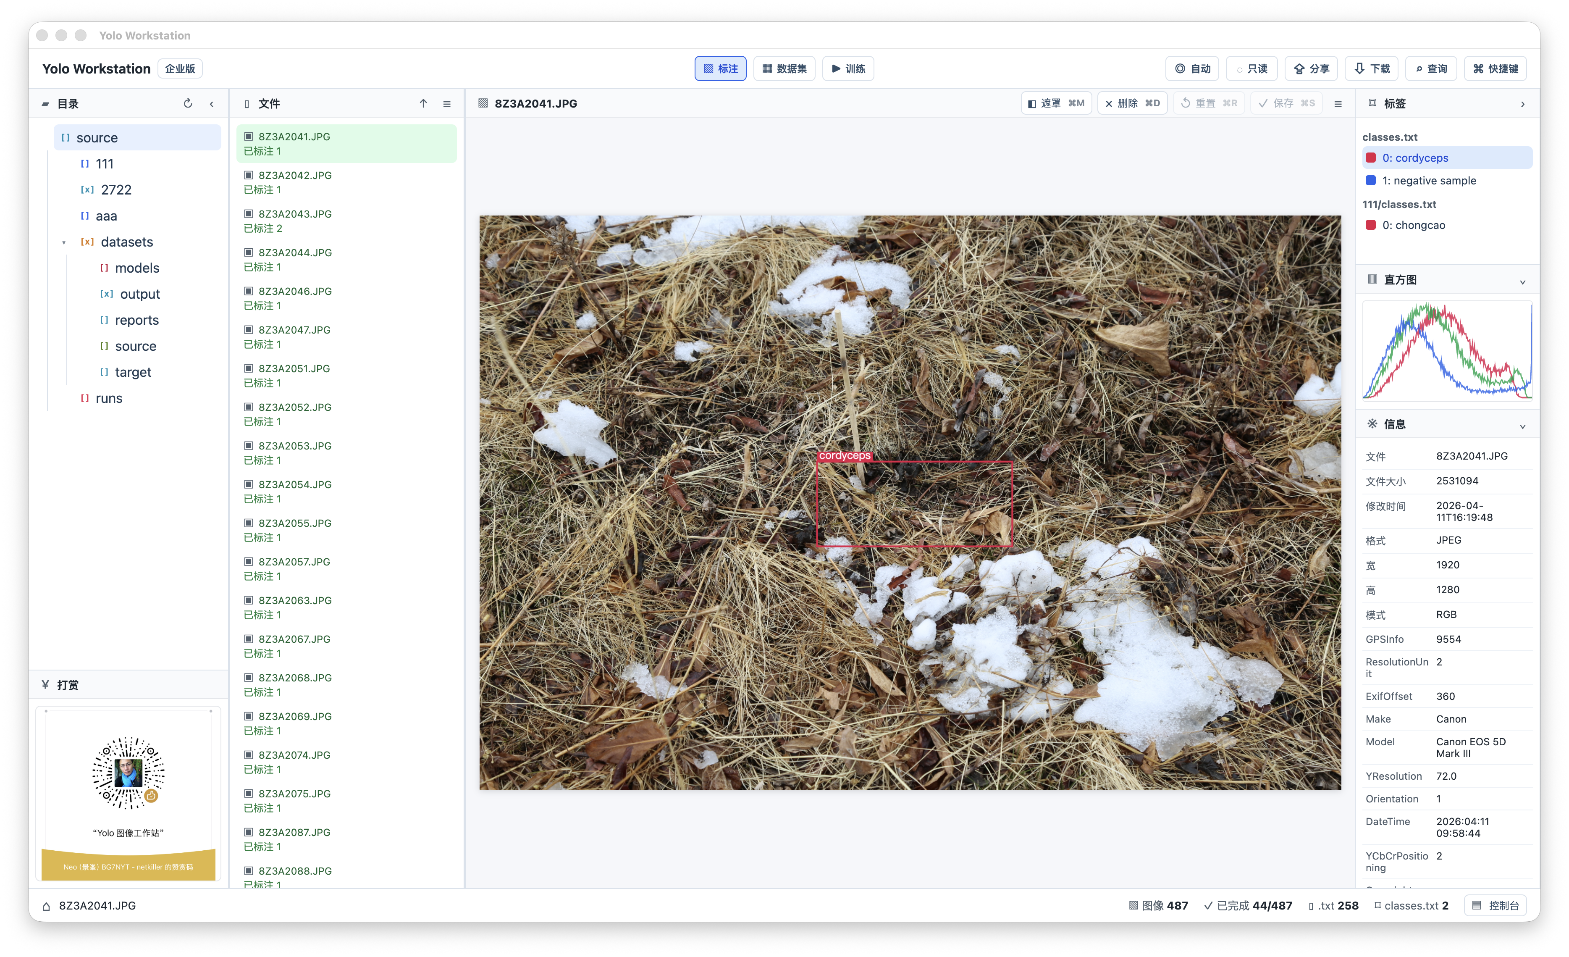
Task: Click the folder icon beside aaa
Action: [x=85, y=216]
